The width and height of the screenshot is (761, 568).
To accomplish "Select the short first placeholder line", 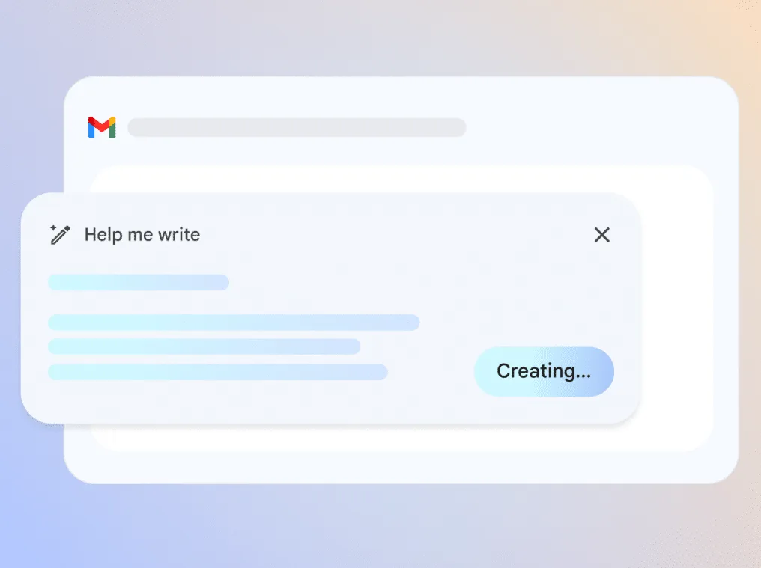I will pyautogui.click(x=139, y=282).
